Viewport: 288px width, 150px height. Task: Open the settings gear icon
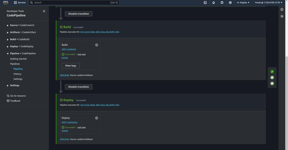[230, 3]
